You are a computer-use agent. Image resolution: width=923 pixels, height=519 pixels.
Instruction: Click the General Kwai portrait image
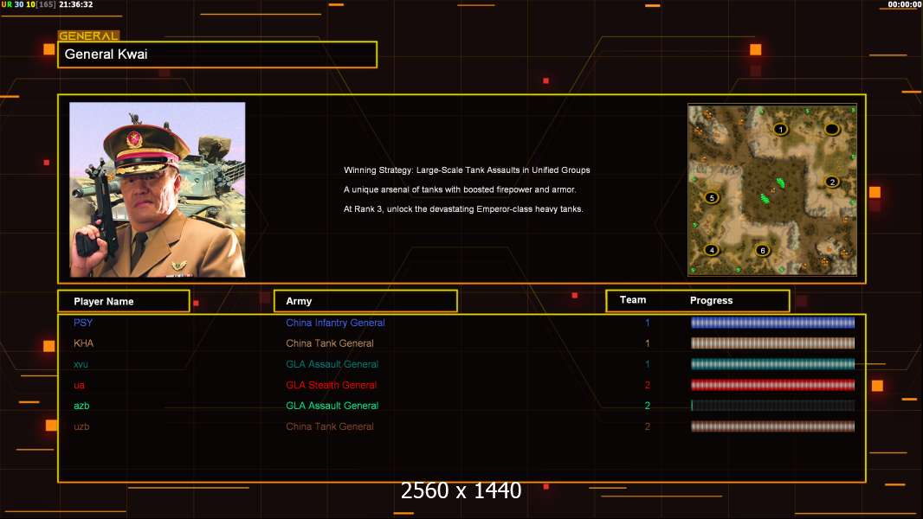(157, 189)
